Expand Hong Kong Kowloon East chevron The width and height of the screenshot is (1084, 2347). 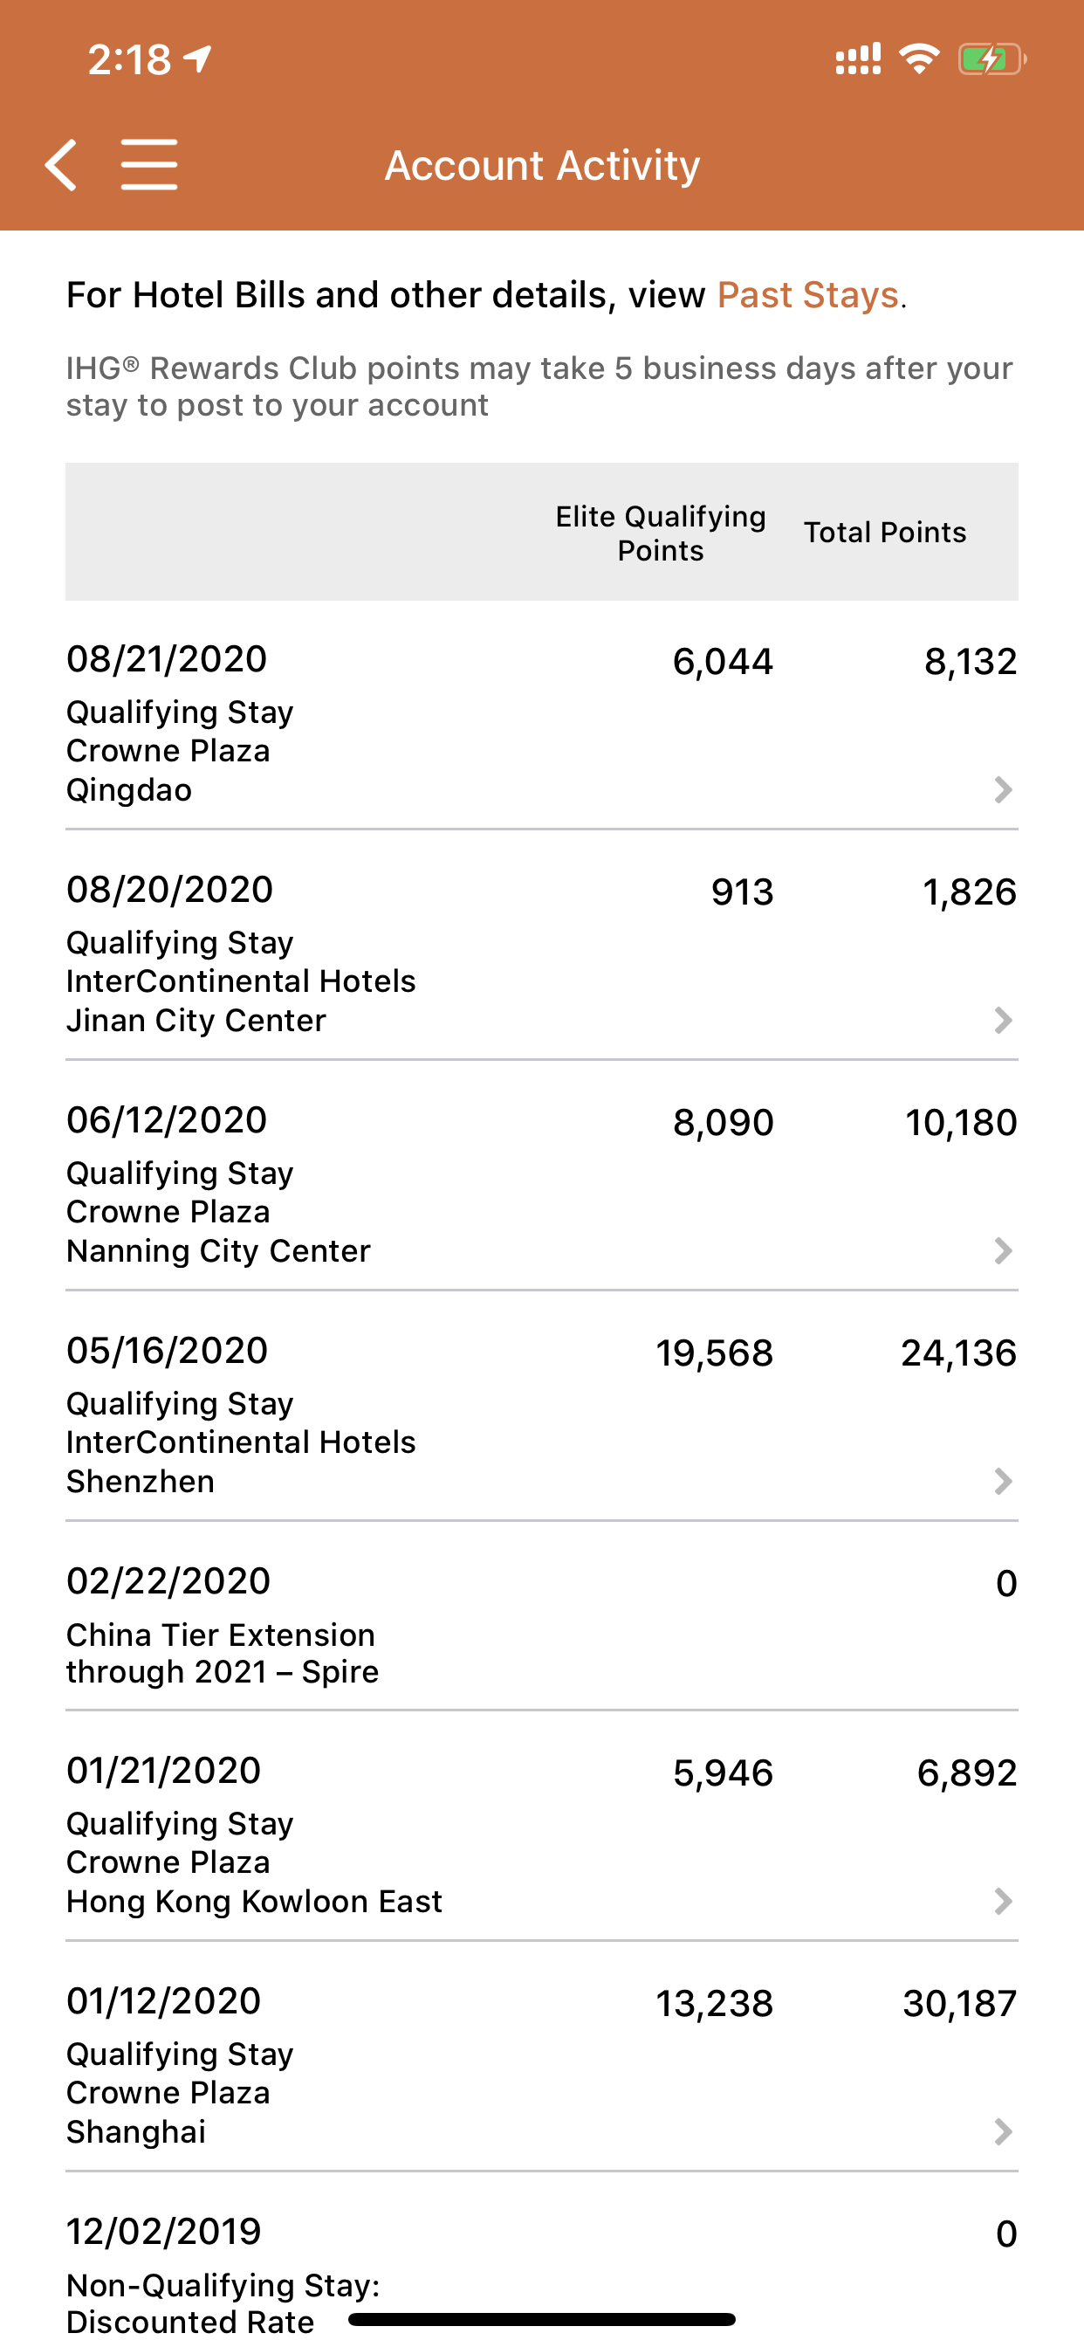pyautogui.click(x=1003, y=1902)
